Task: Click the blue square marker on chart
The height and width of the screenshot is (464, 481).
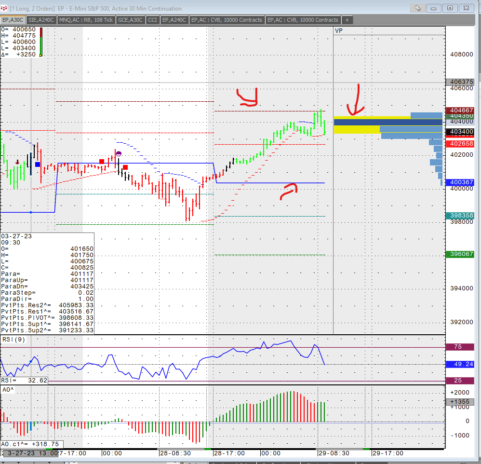Action: tap(38, 164)
